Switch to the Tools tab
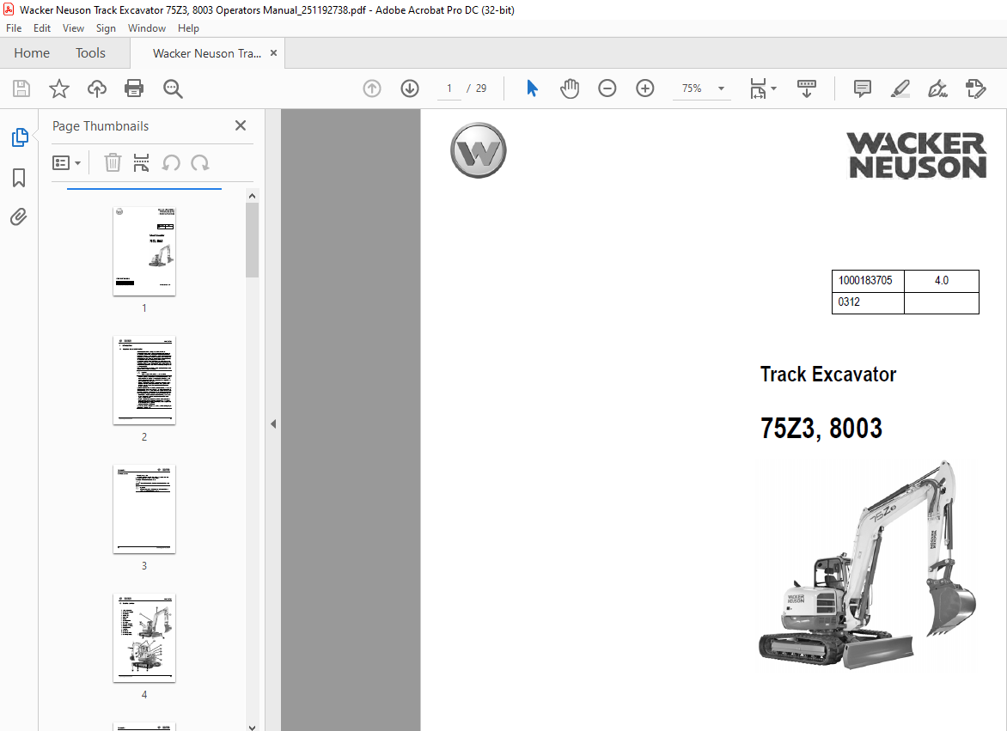 90,53
